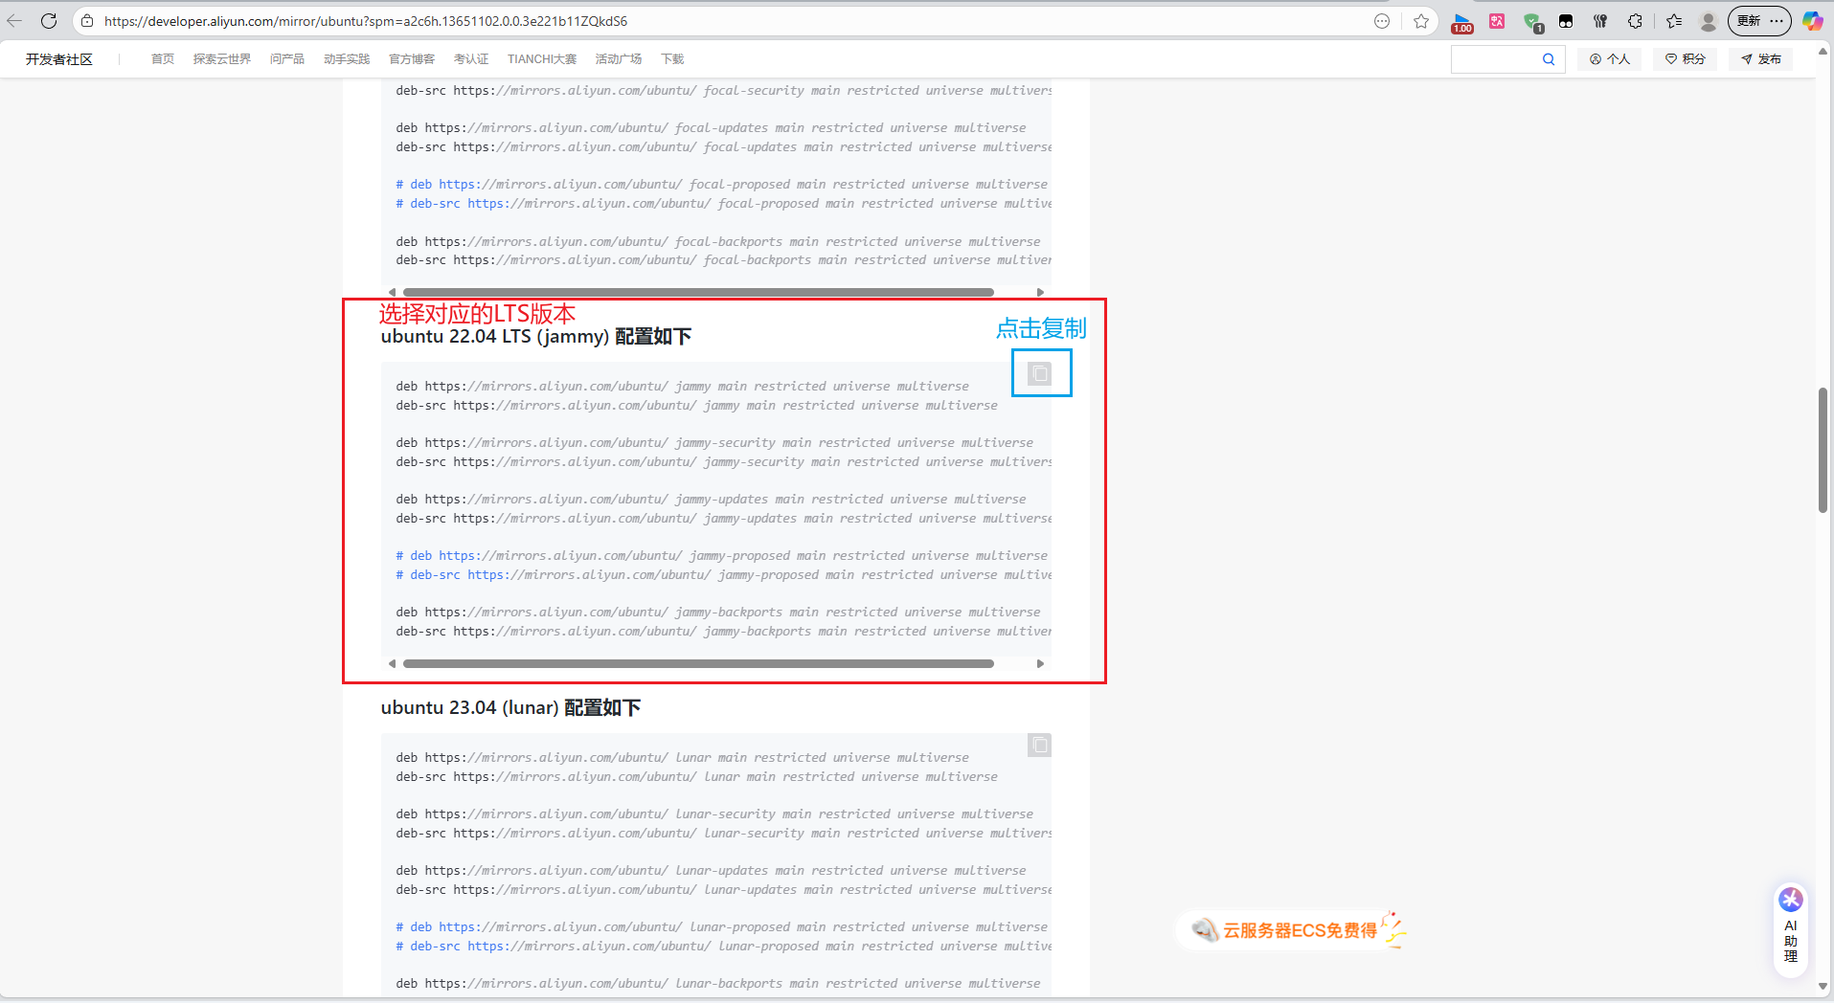
Task: Click heading ubuntu 22.04 LTS (jammy) 配置如下
Action: pyautogui.click(x=536, y=337)
